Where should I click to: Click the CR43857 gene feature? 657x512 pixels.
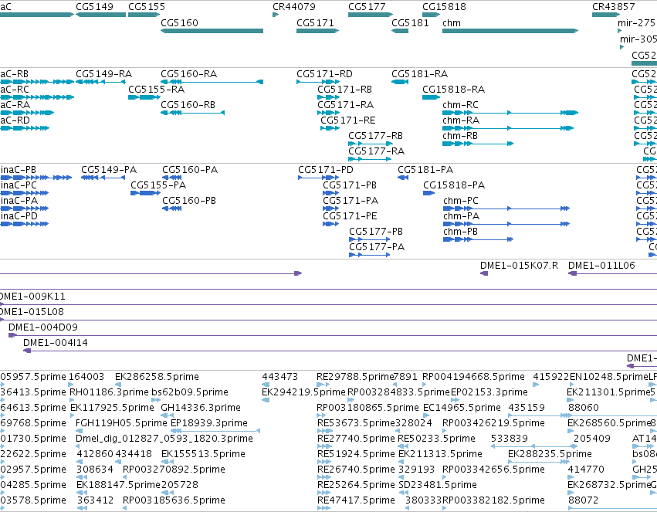click(606, 15)
